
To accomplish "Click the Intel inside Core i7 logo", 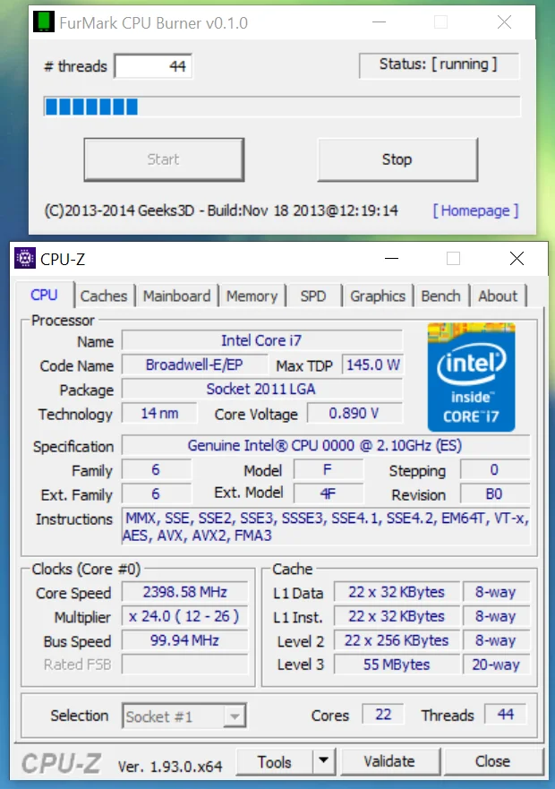I will click(471, 377).
